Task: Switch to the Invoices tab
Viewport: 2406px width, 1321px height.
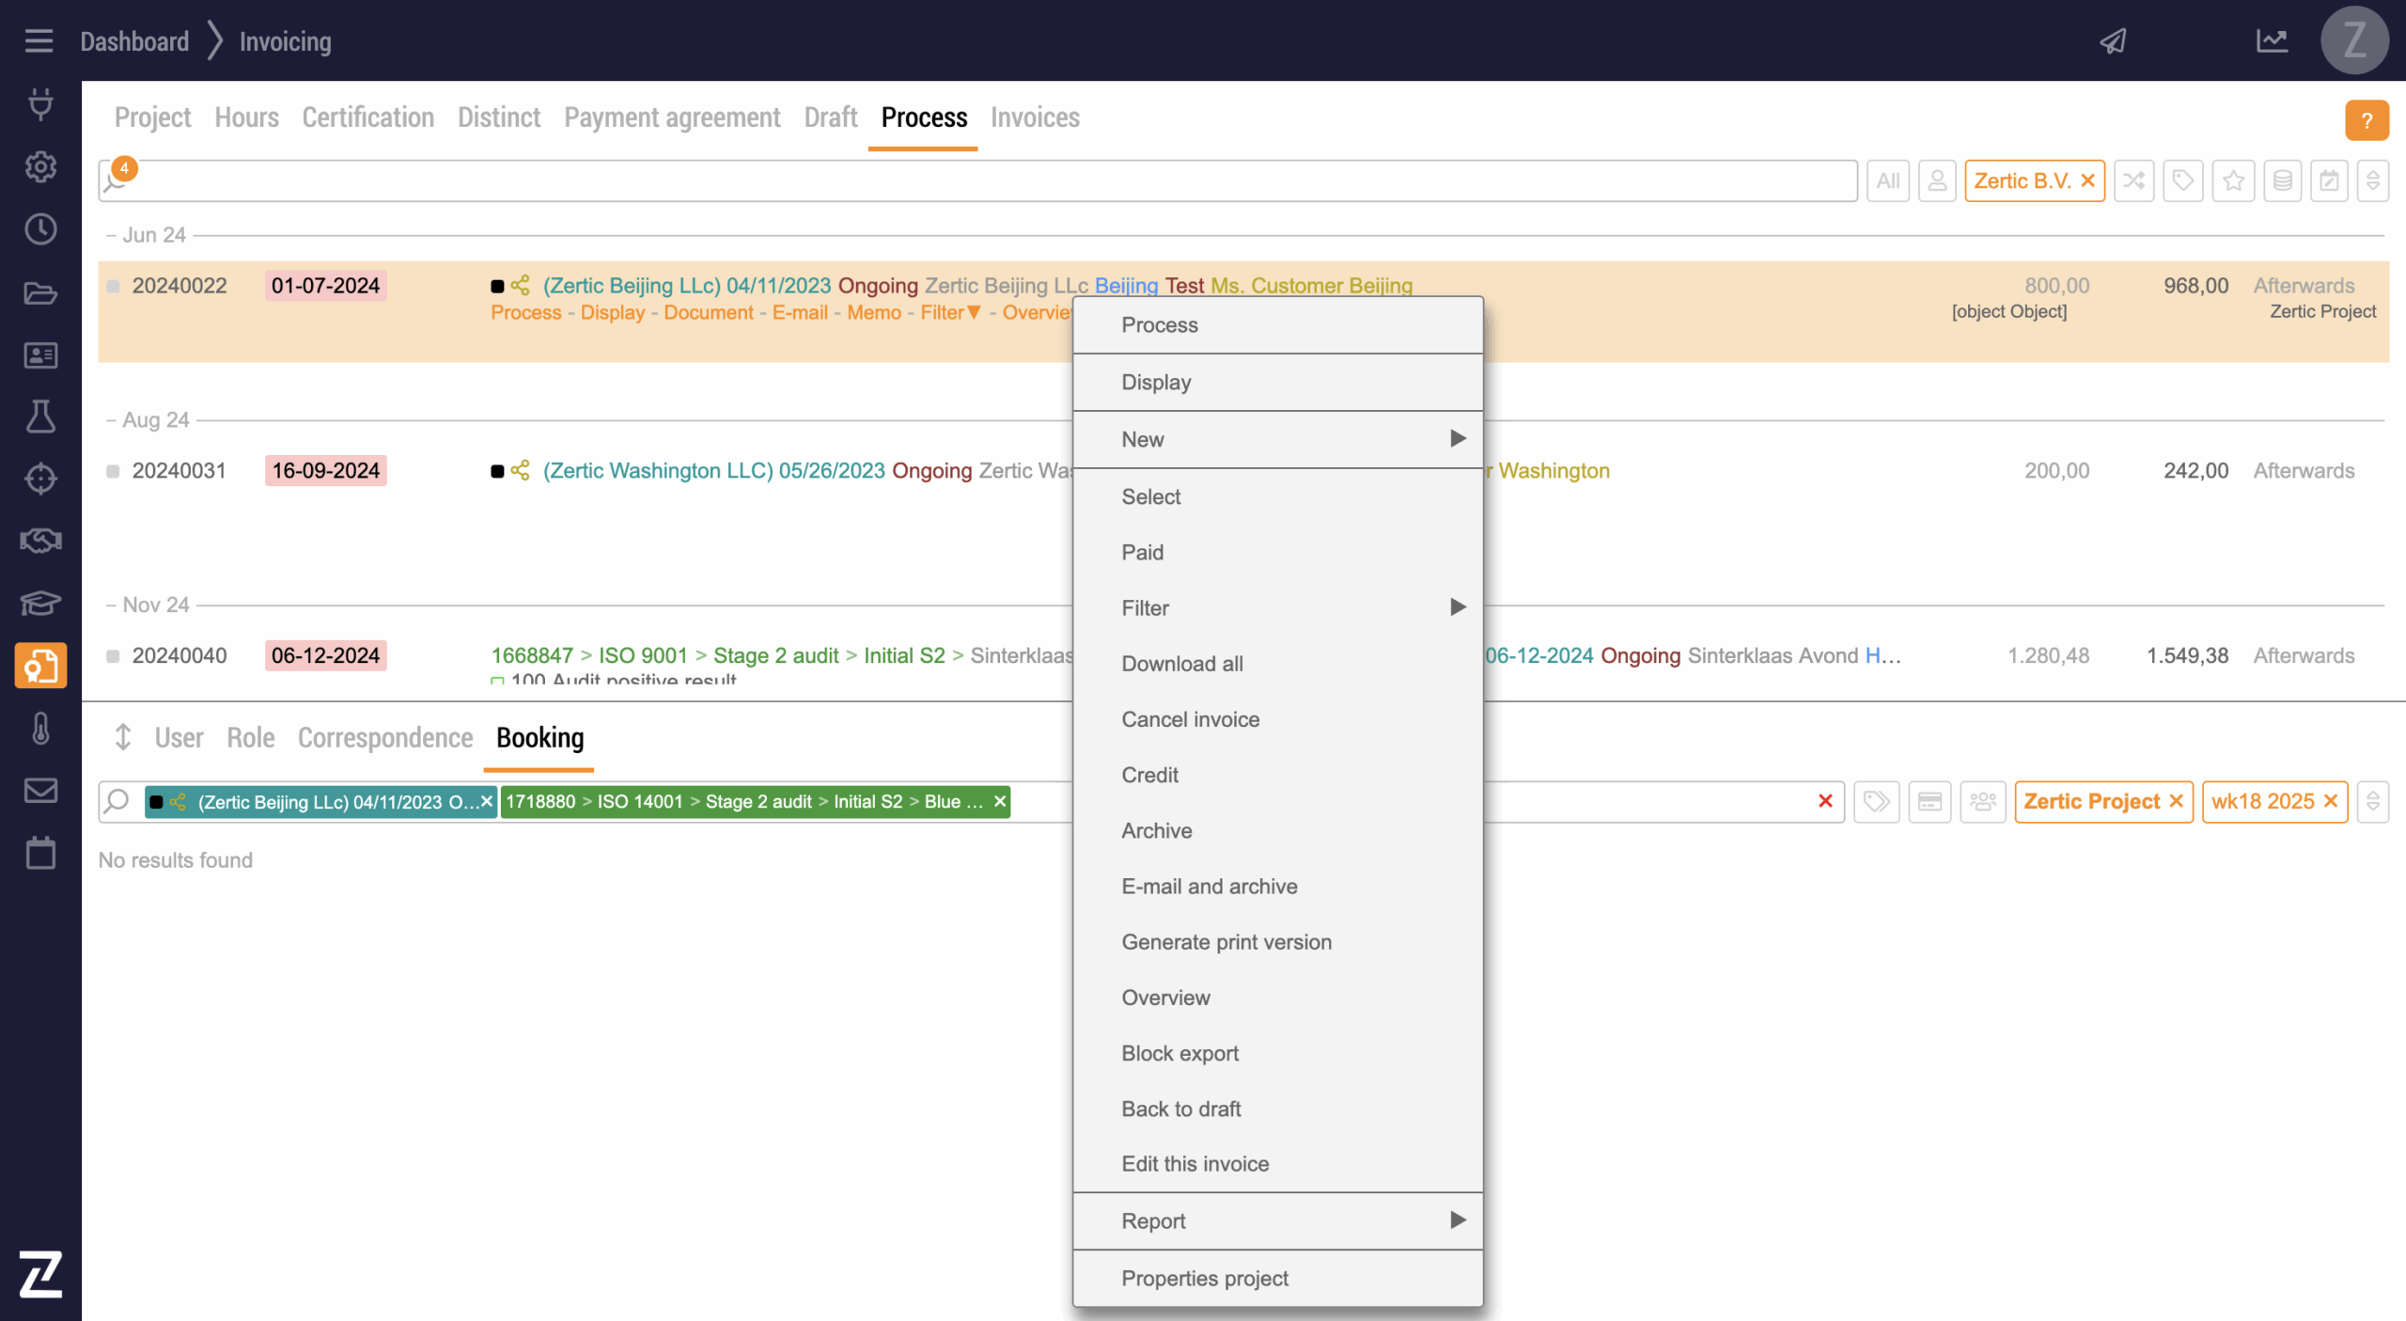Action: pyautogui.click(x=1034, y=118)
